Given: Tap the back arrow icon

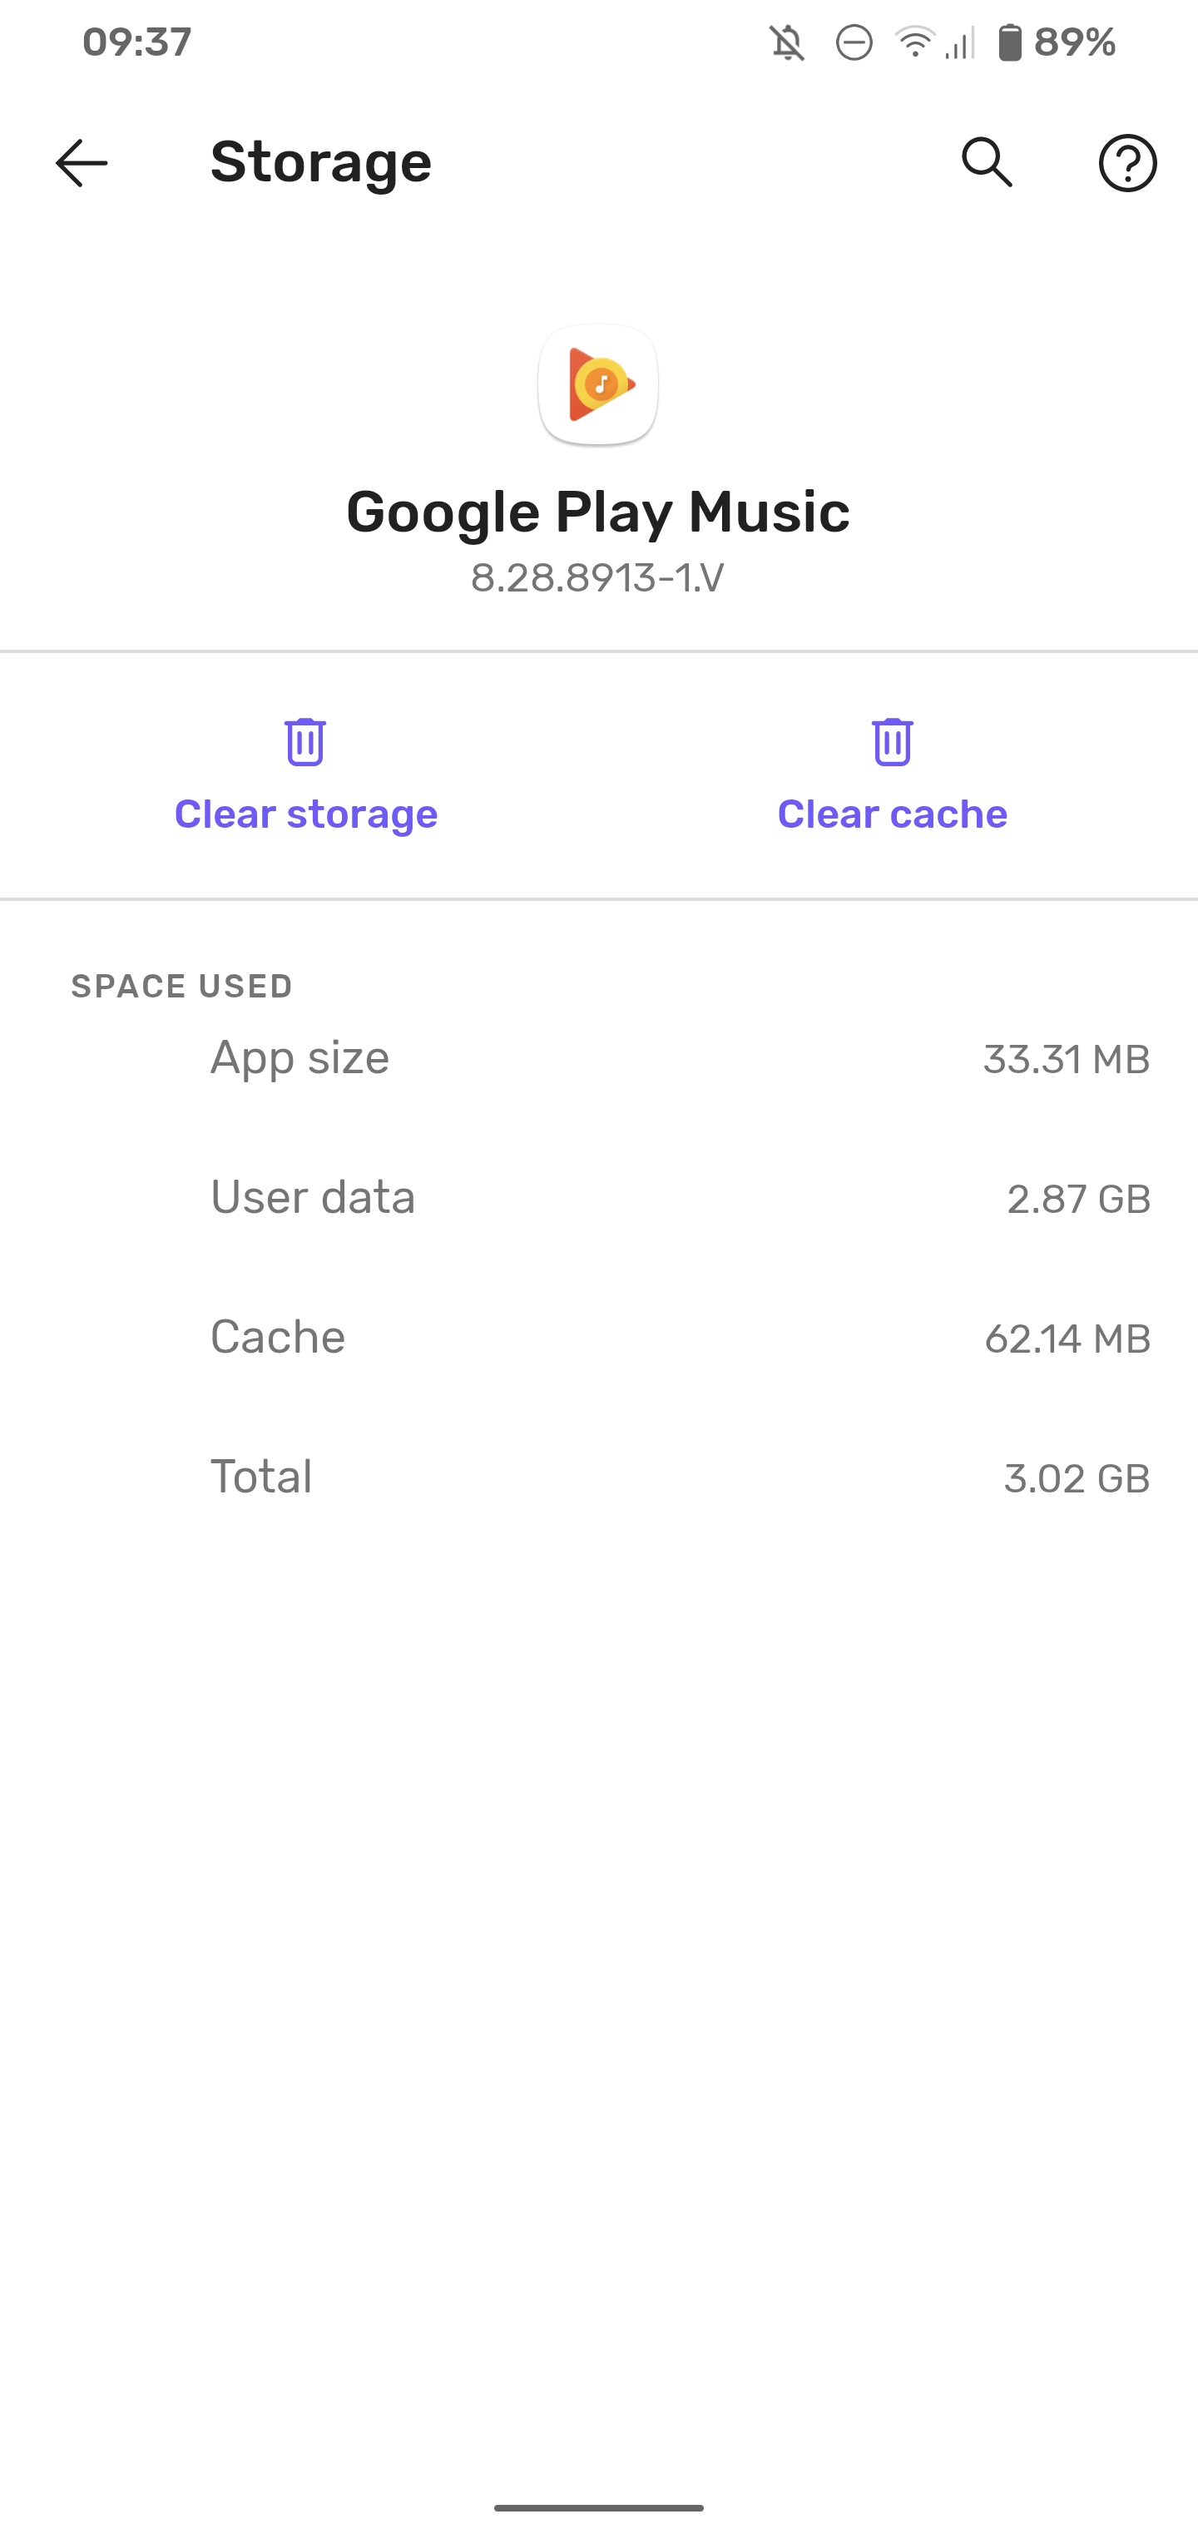Looking at the screenshot, I should tap(82, 163).
